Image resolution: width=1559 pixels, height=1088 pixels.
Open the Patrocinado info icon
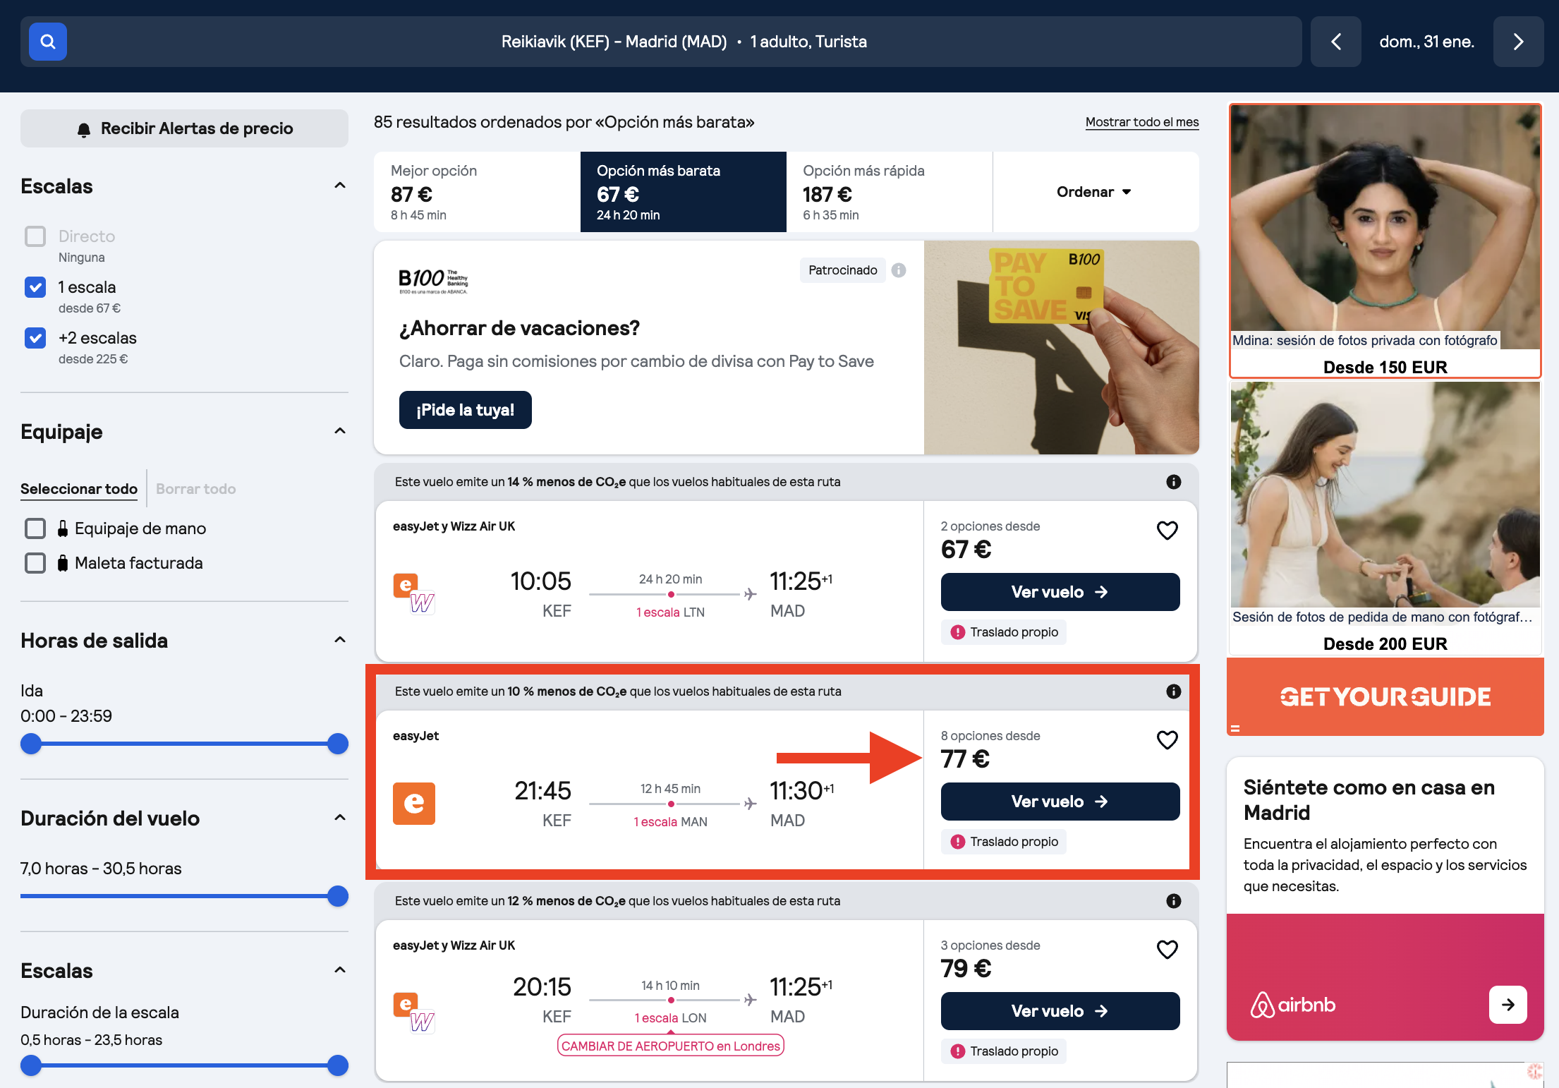point(898,270)
